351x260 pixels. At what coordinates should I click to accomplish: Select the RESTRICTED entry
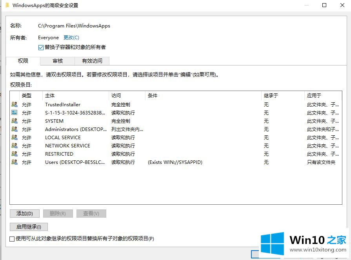click(x=176, y=154)
